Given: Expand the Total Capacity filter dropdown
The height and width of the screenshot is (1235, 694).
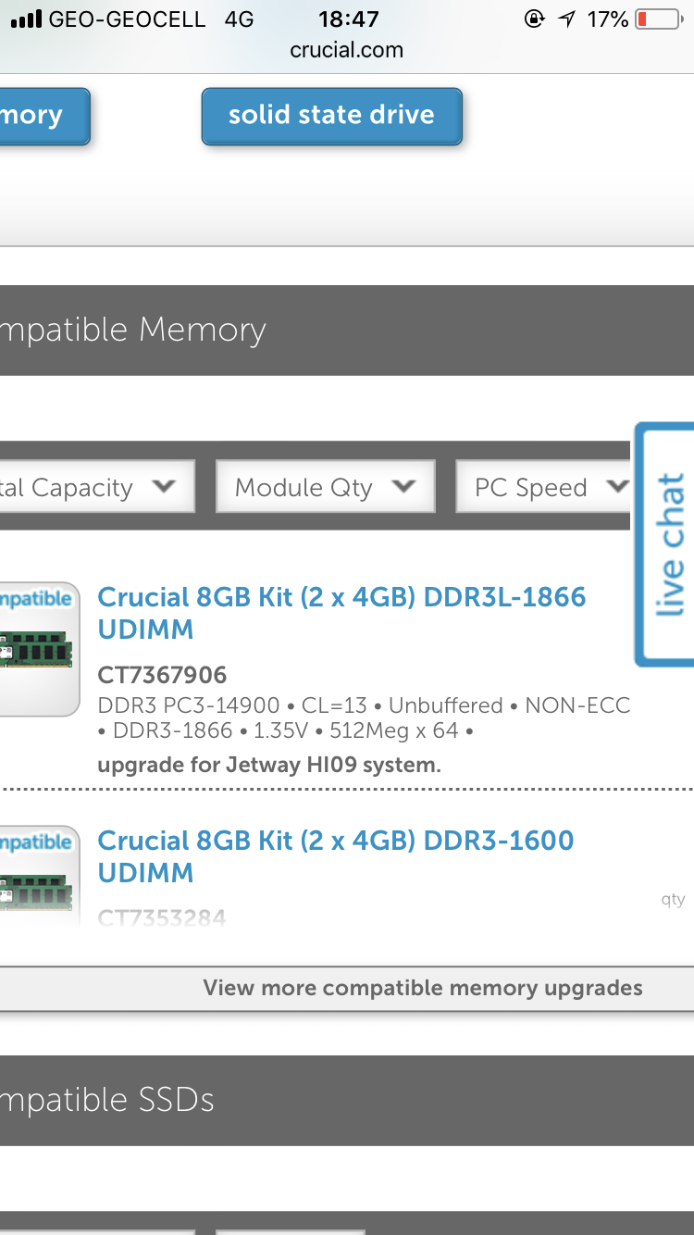Looking at the screenshot, I should tap(93, 487).
